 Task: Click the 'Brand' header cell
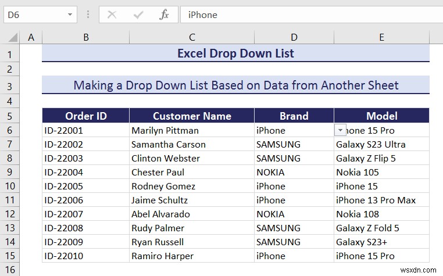tap(294, 116)
